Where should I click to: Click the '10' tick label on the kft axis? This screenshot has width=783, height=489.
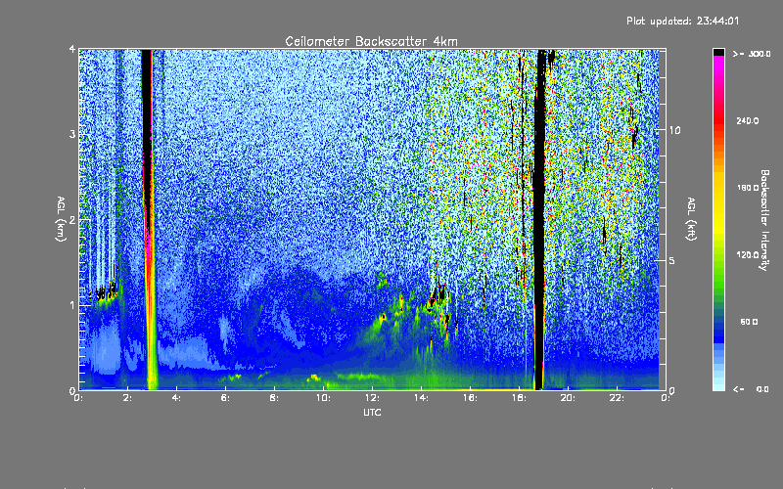click(x=674, y=130)
